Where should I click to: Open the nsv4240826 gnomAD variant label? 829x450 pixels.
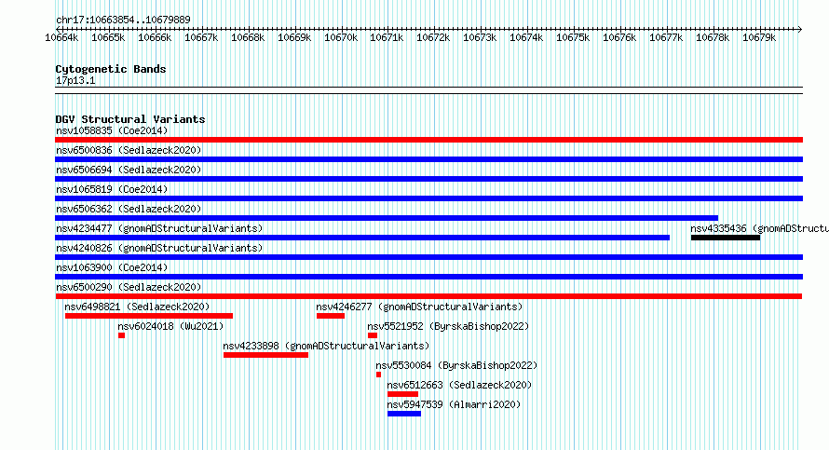159,248
